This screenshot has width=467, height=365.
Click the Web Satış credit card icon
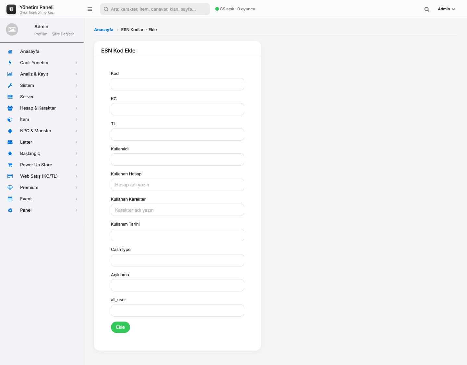[x=10, y=176]
